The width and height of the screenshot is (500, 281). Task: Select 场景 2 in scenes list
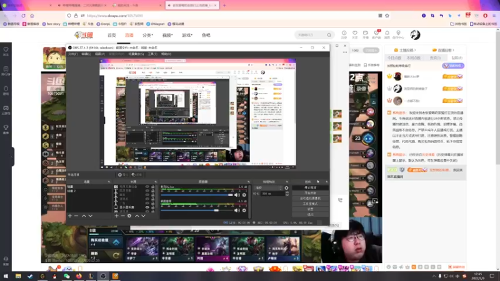coord(71,191)
